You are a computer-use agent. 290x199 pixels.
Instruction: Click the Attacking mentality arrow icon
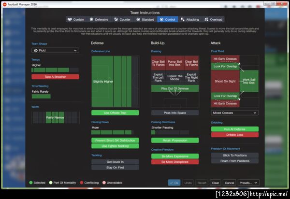click(183, 19)
